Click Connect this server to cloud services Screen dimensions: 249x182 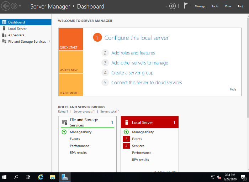[147, 83]
